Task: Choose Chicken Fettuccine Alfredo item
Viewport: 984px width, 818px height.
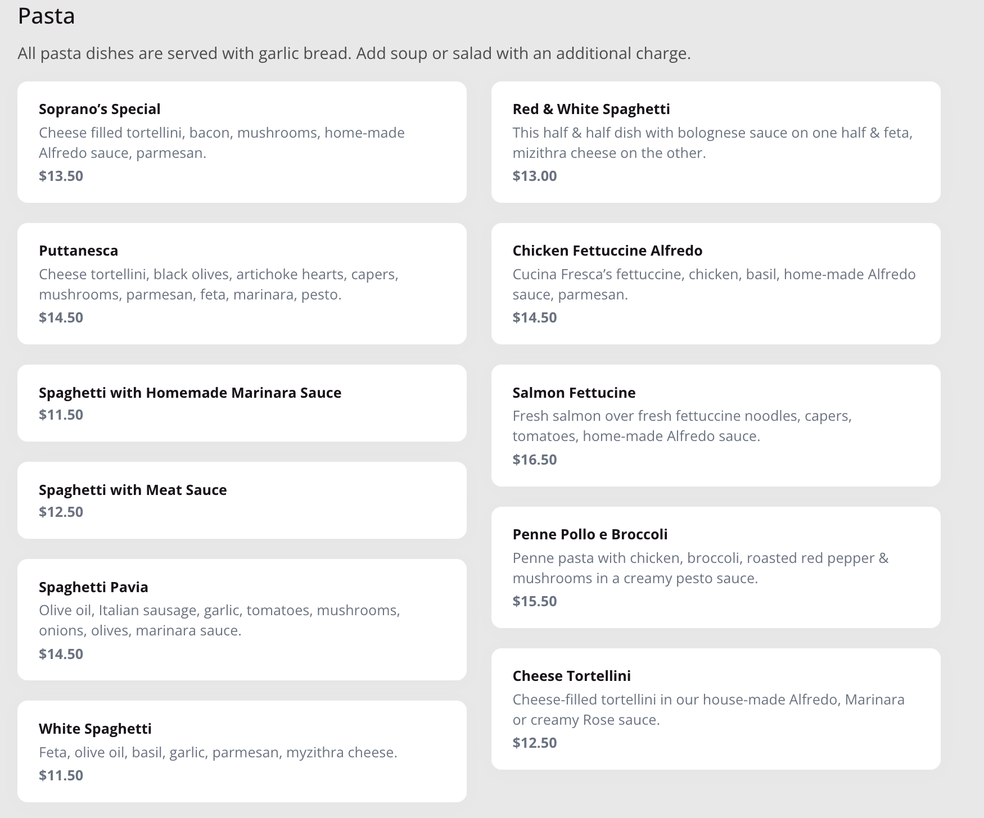Action: [x=715, y=283]
